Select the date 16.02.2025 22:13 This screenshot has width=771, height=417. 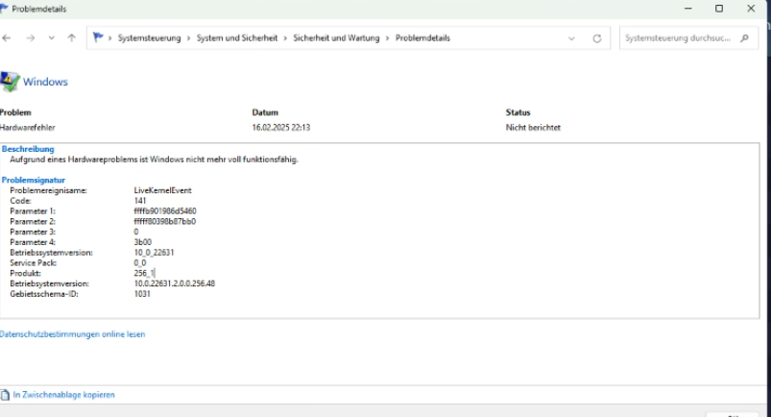pos(280,128)
